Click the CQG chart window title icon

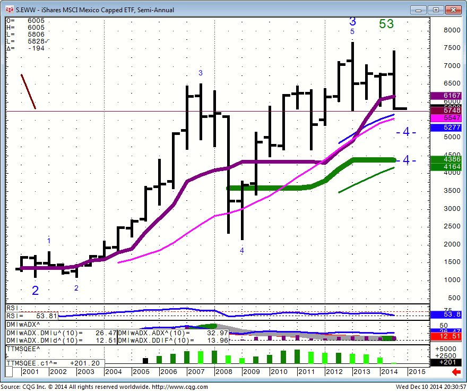point(10,10)
